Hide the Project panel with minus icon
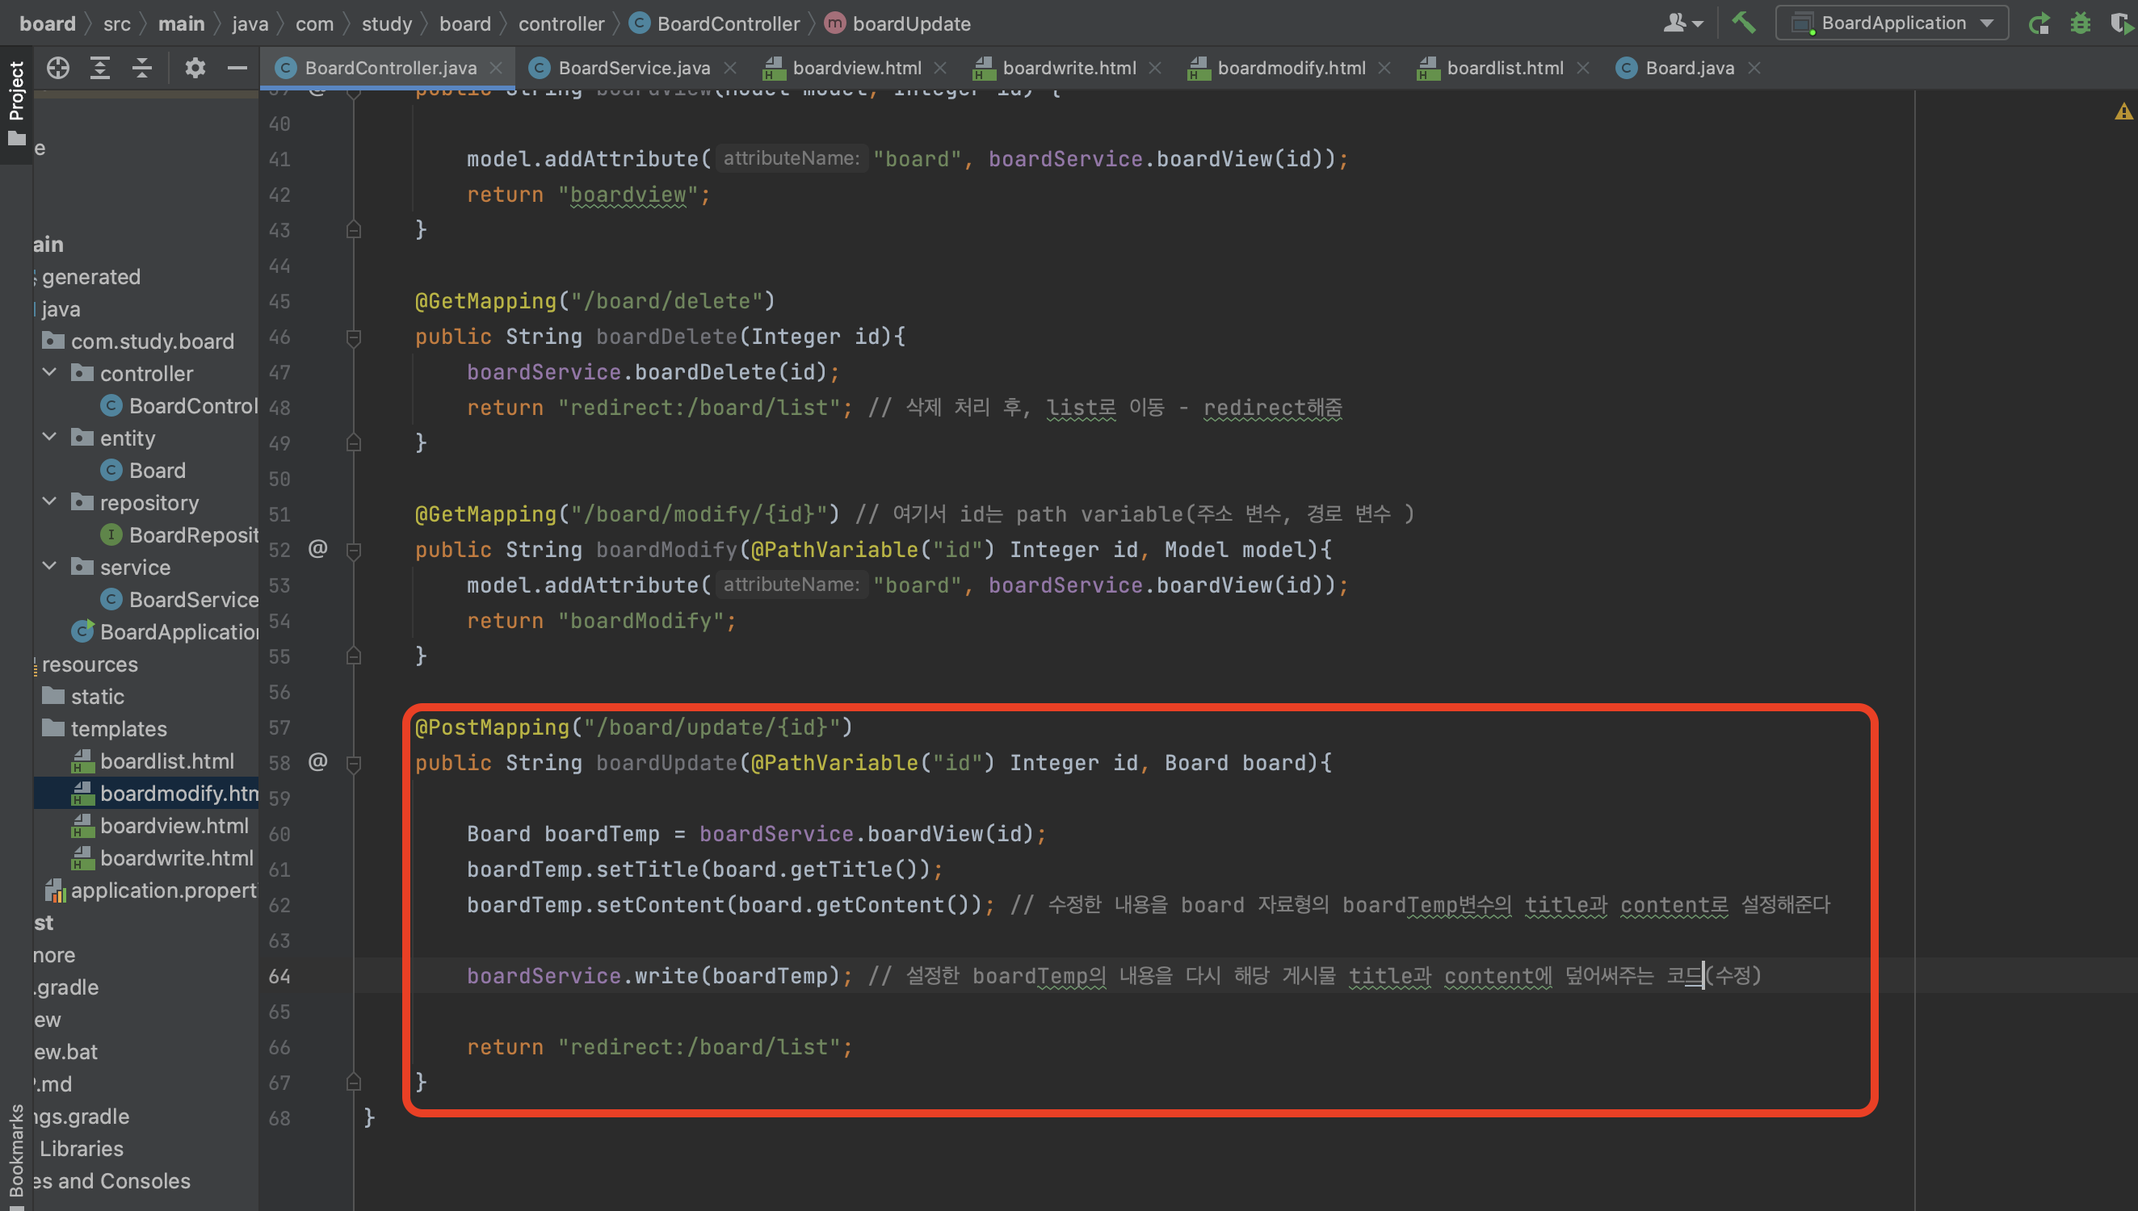 coord(237,67)
